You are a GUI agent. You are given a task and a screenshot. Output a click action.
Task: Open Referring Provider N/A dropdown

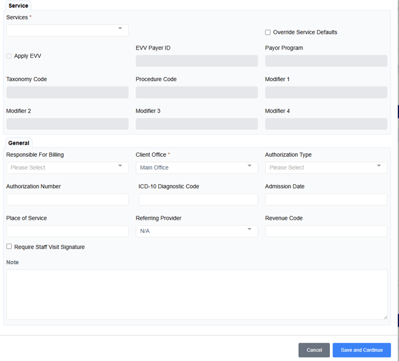coord(197,231)
